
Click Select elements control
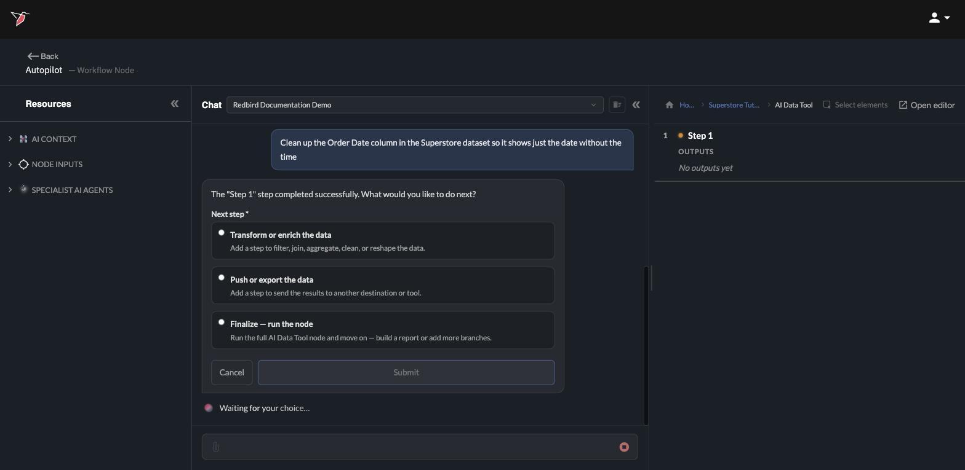click(x=855, y=105)
